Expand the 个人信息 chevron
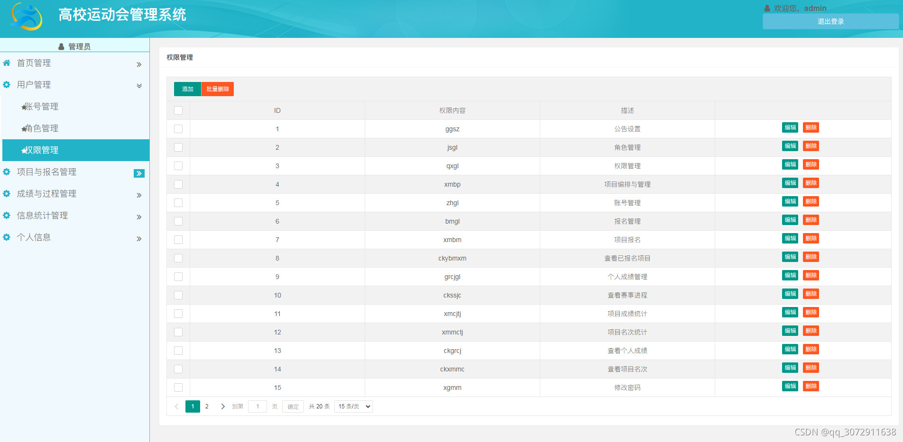 (139, 239)
